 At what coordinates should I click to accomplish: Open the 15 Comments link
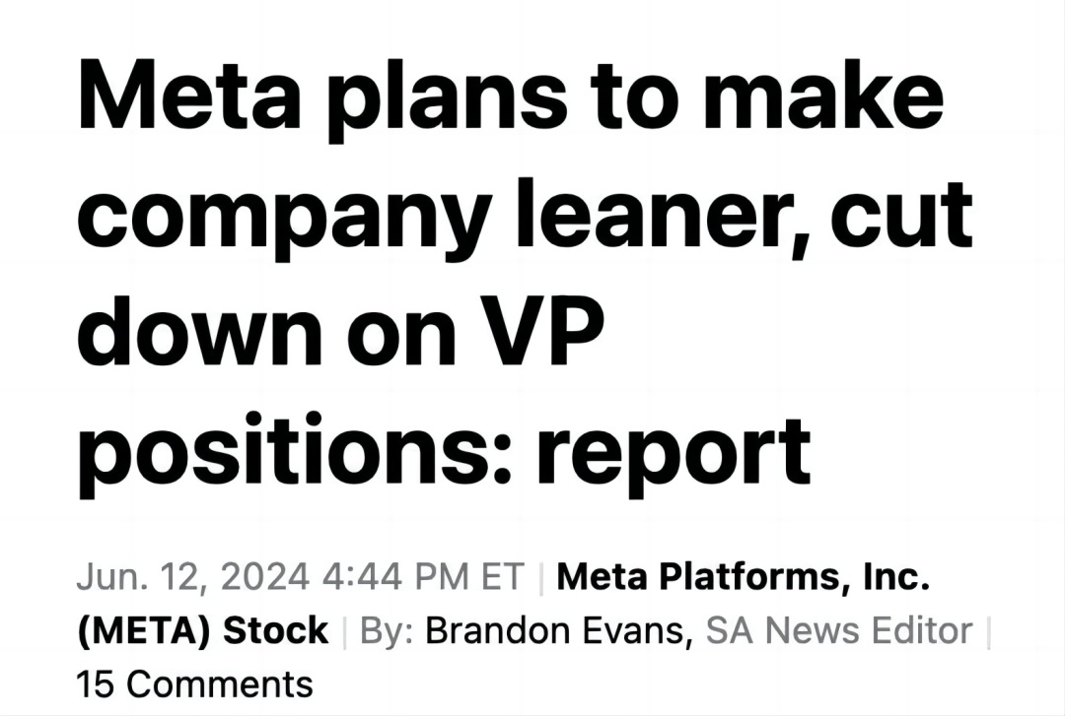point(195,683)
